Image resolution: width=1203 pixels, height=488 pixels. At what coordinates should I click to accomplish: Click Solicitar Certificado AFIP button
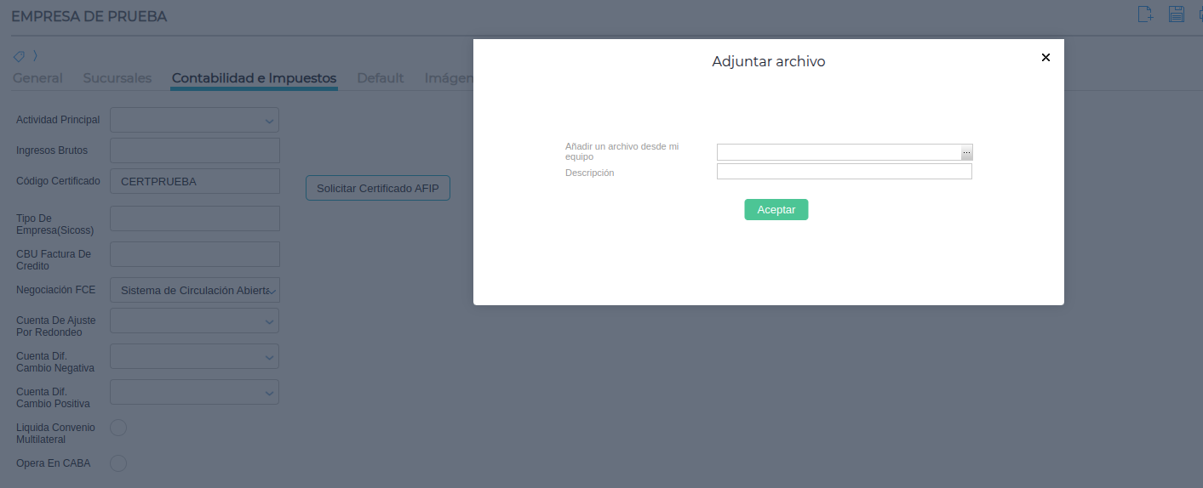pyautogui.click(x=378, y=188)
